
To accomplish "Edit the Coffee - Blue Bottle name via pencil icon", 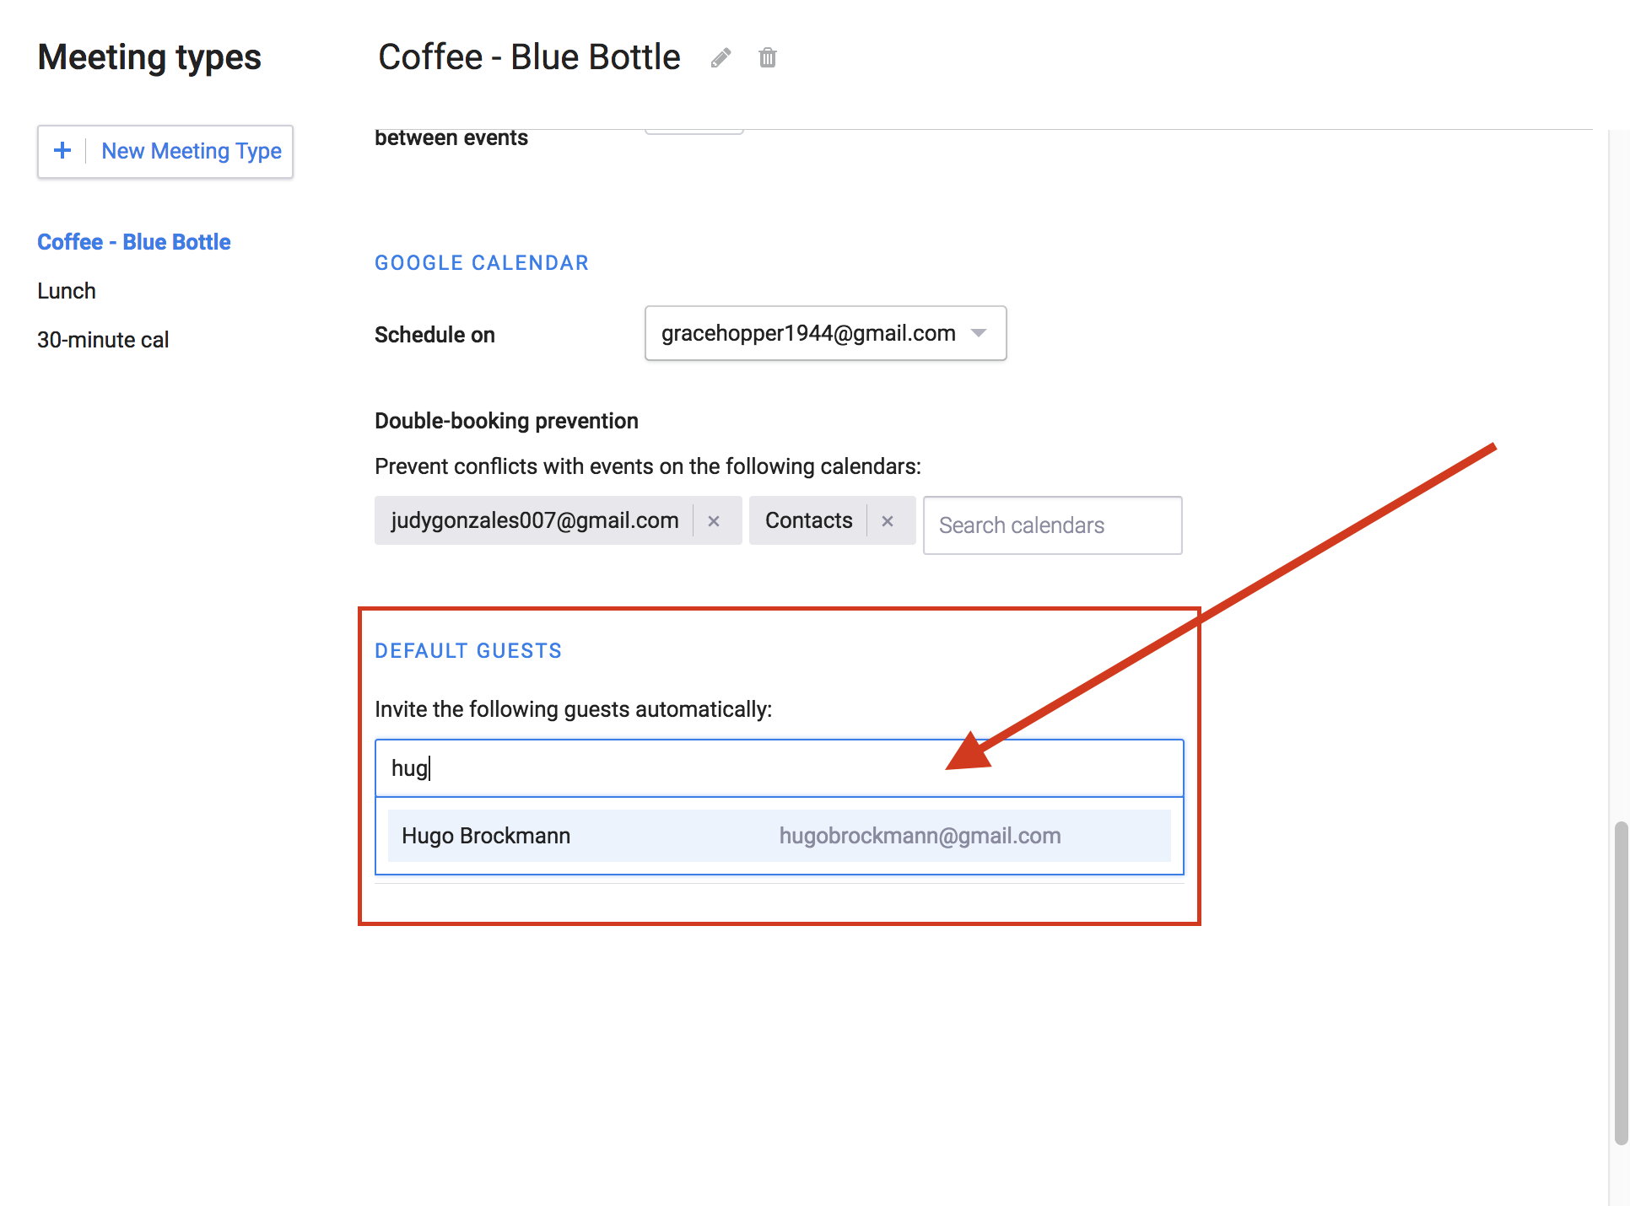I will tap(721, 57).
